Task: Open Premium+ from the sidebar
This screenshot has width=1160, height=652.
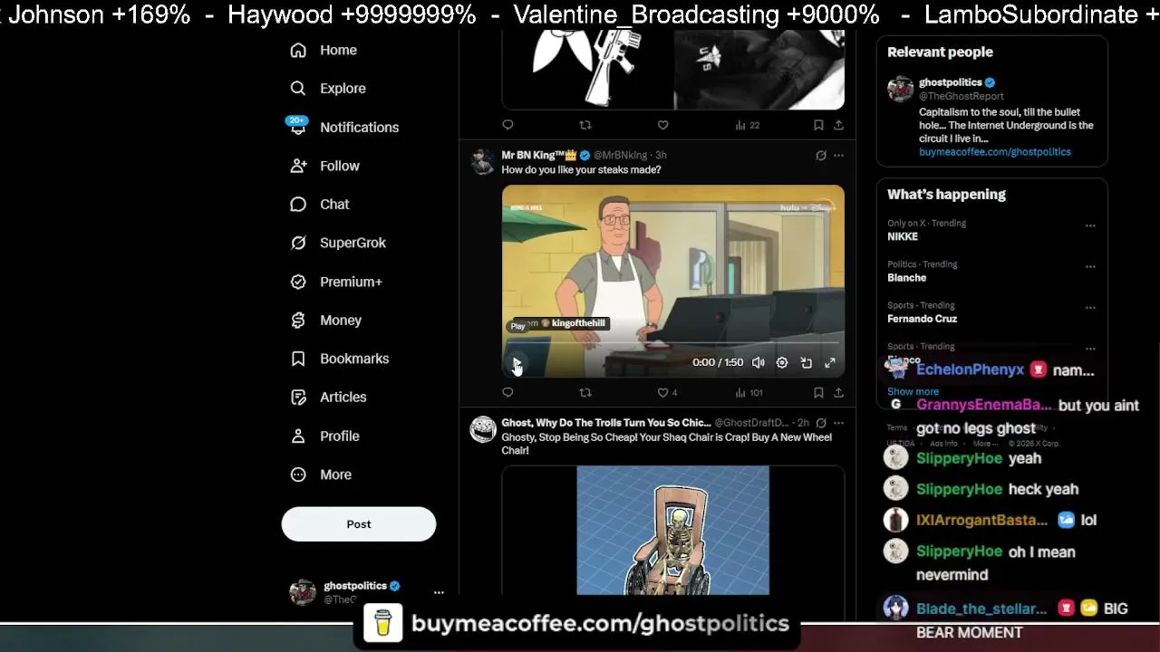Action: point(335,282)
